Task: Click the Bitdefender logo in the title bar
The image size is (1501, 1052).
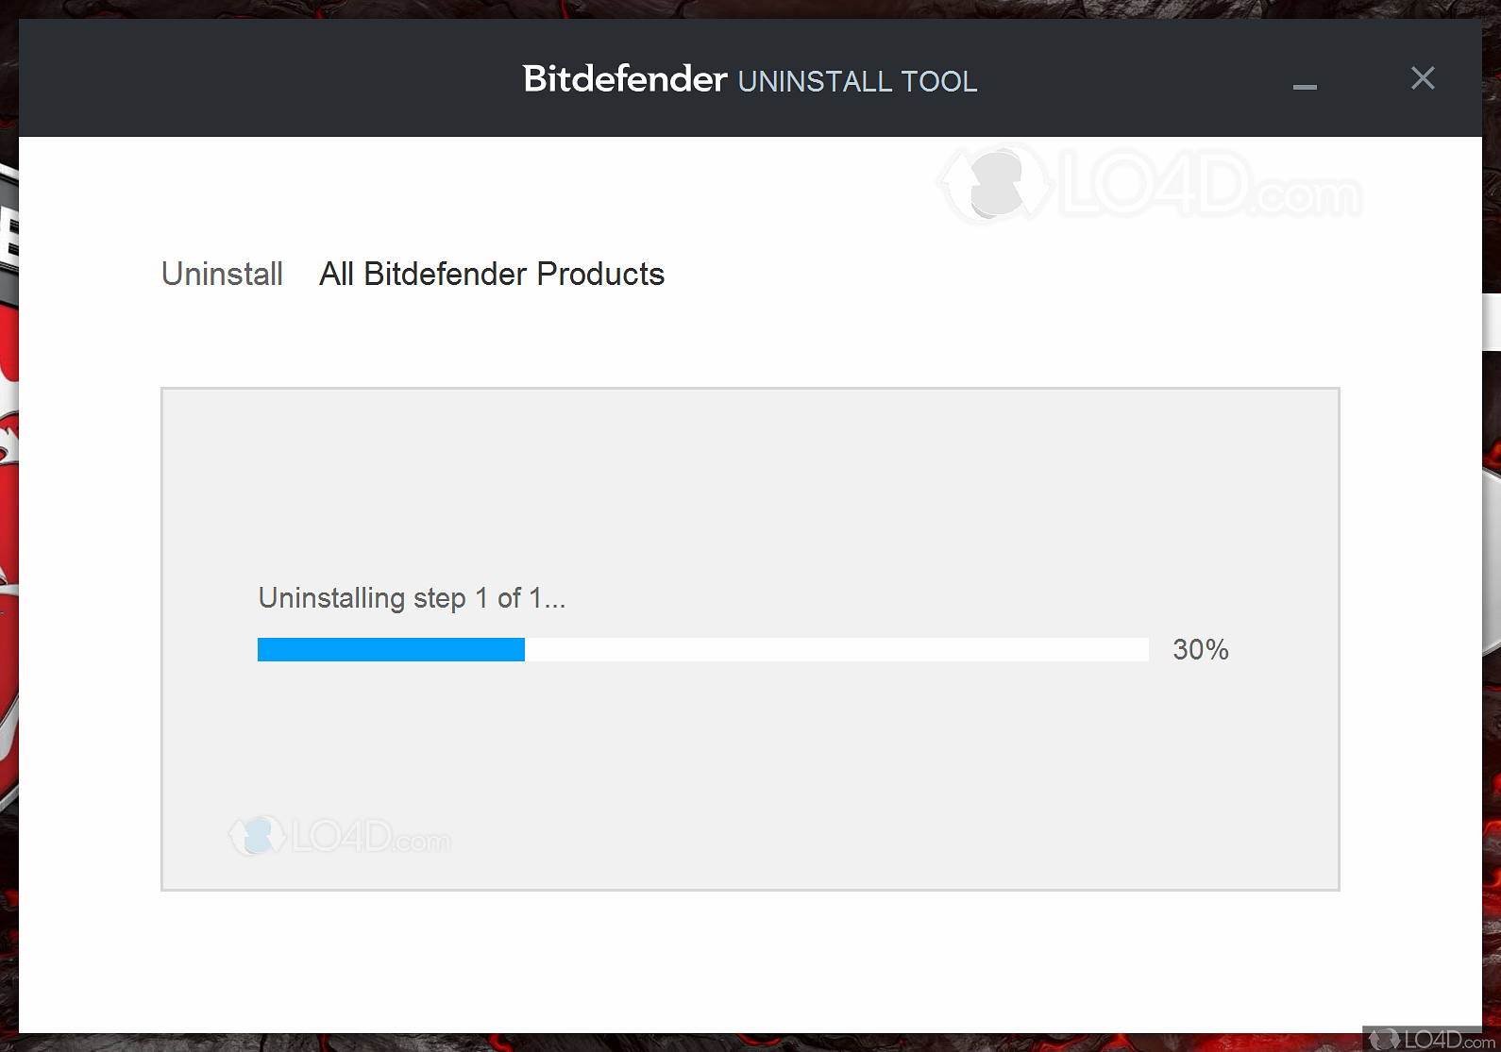Action: click(x=625, y=79)
